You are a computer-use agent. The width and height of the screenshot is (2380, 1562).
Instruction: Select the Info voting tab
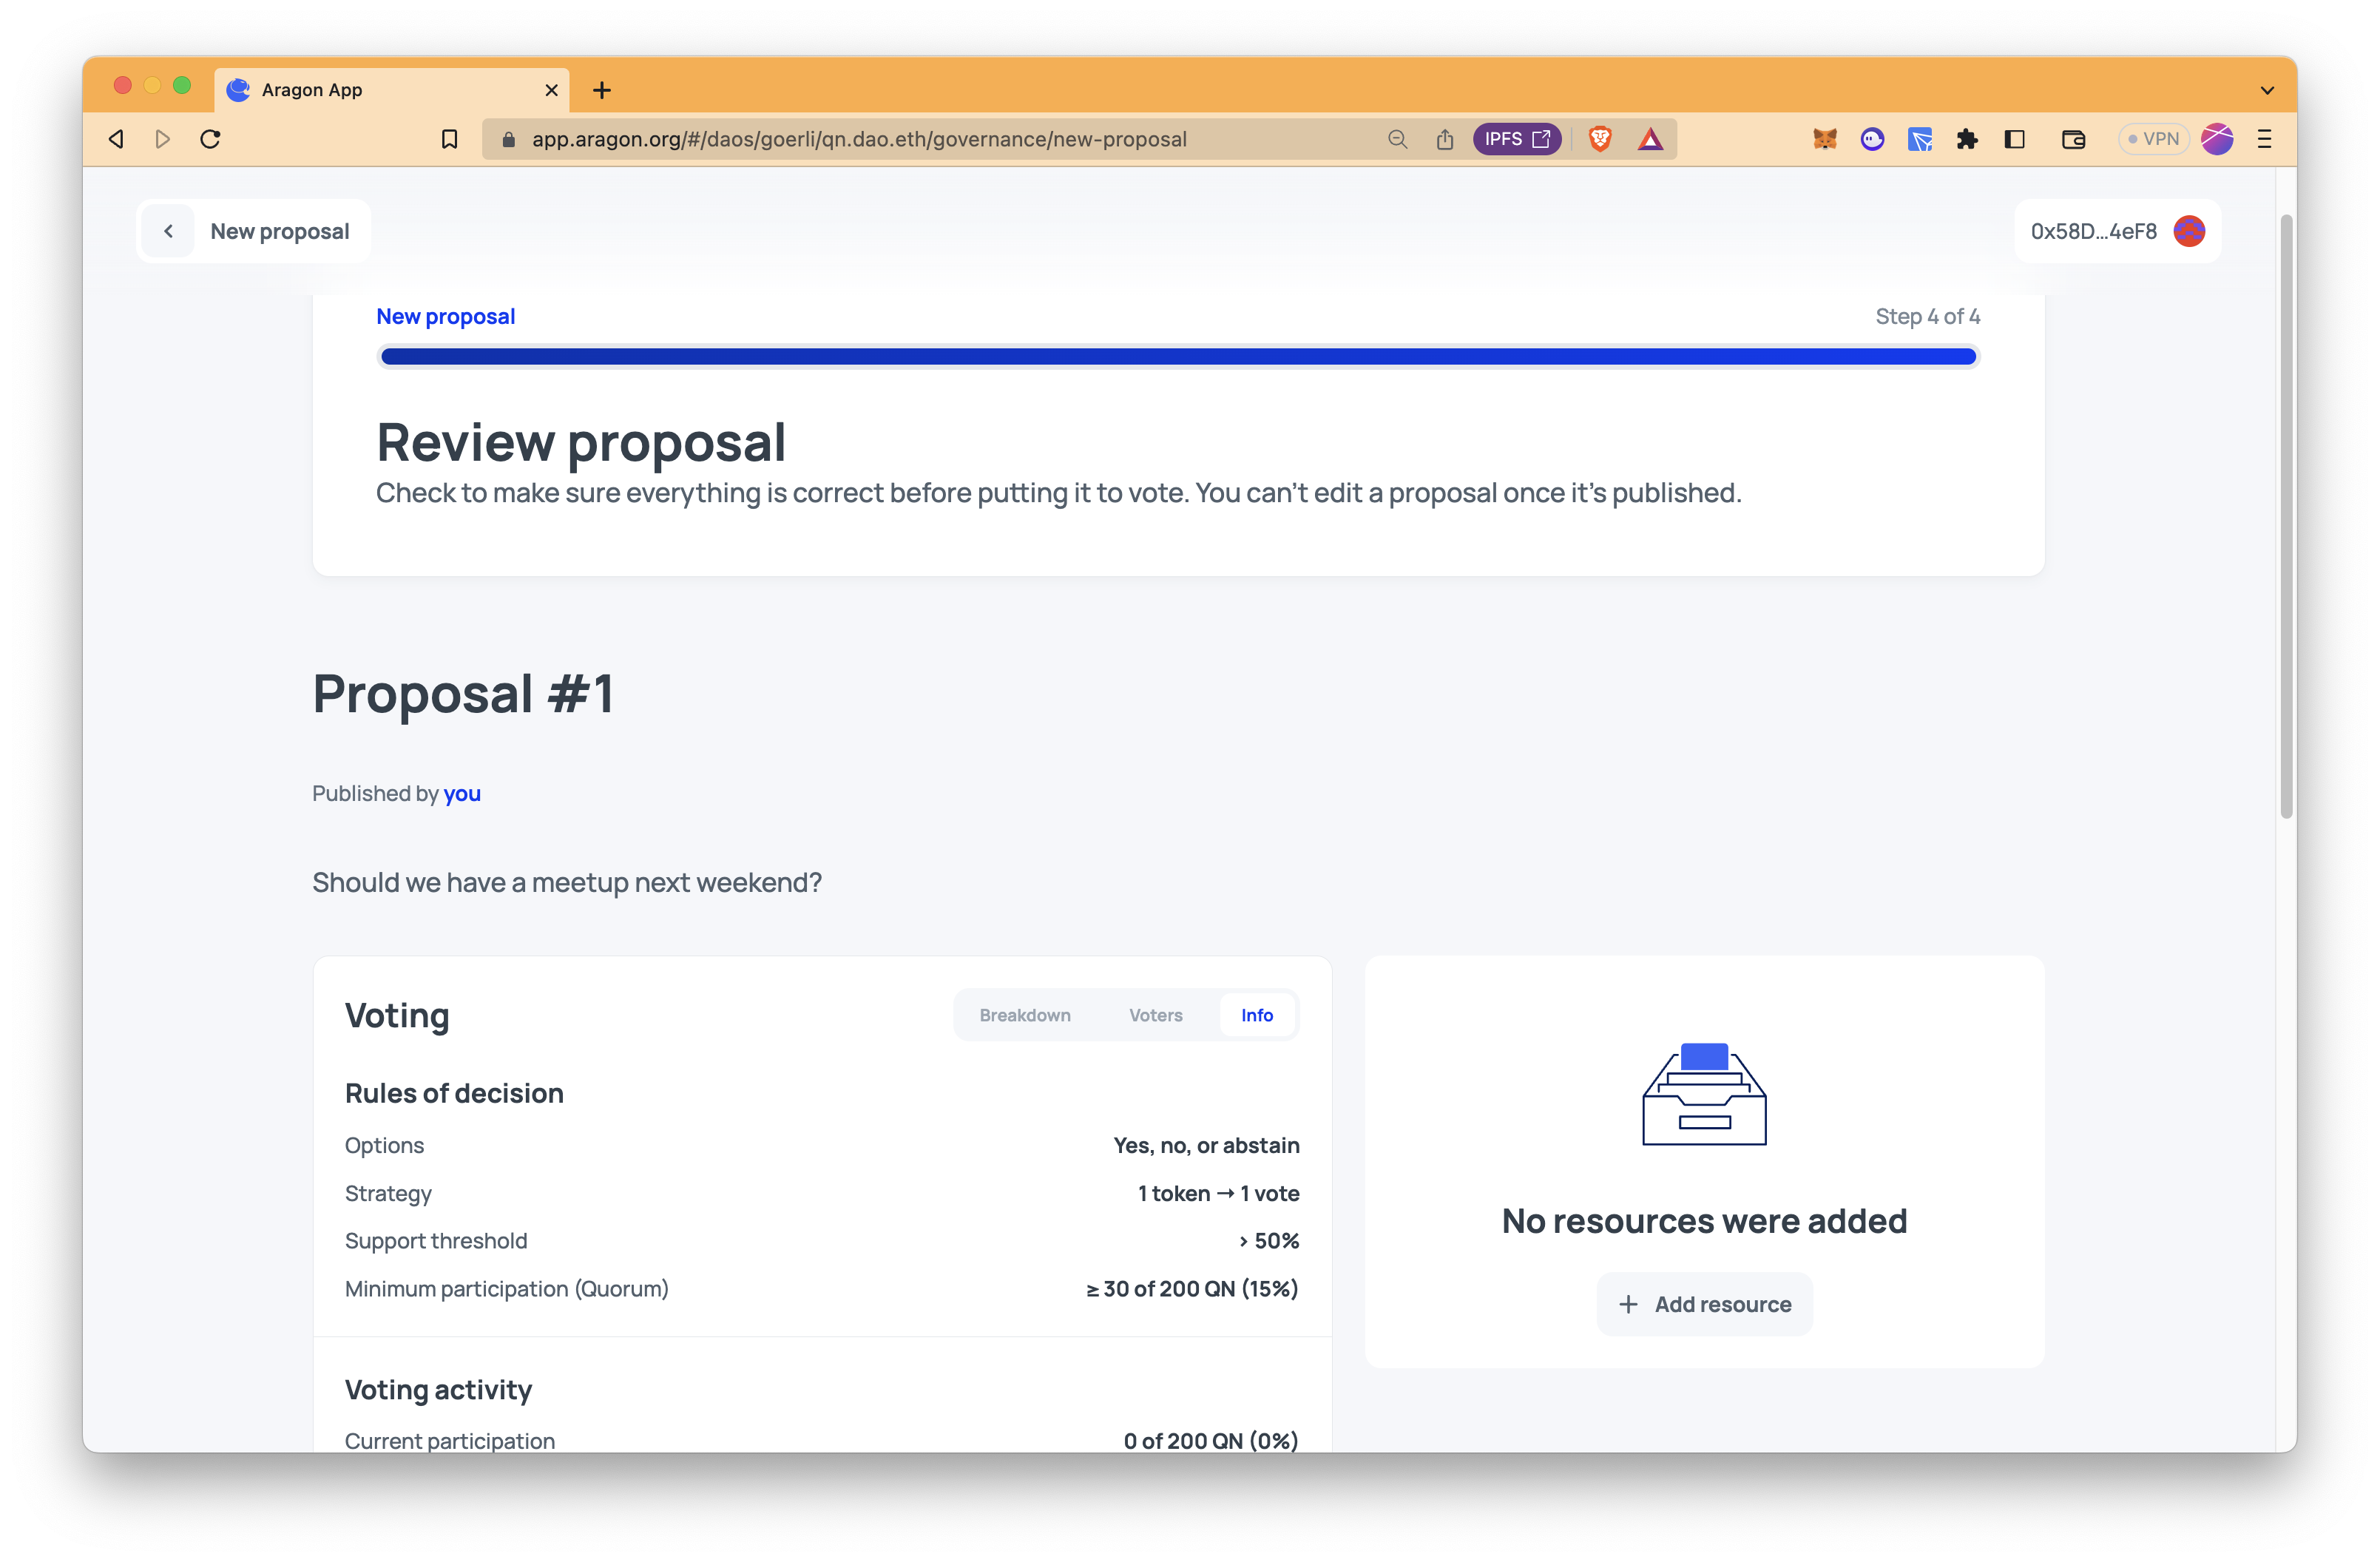click(1255, 1015)
